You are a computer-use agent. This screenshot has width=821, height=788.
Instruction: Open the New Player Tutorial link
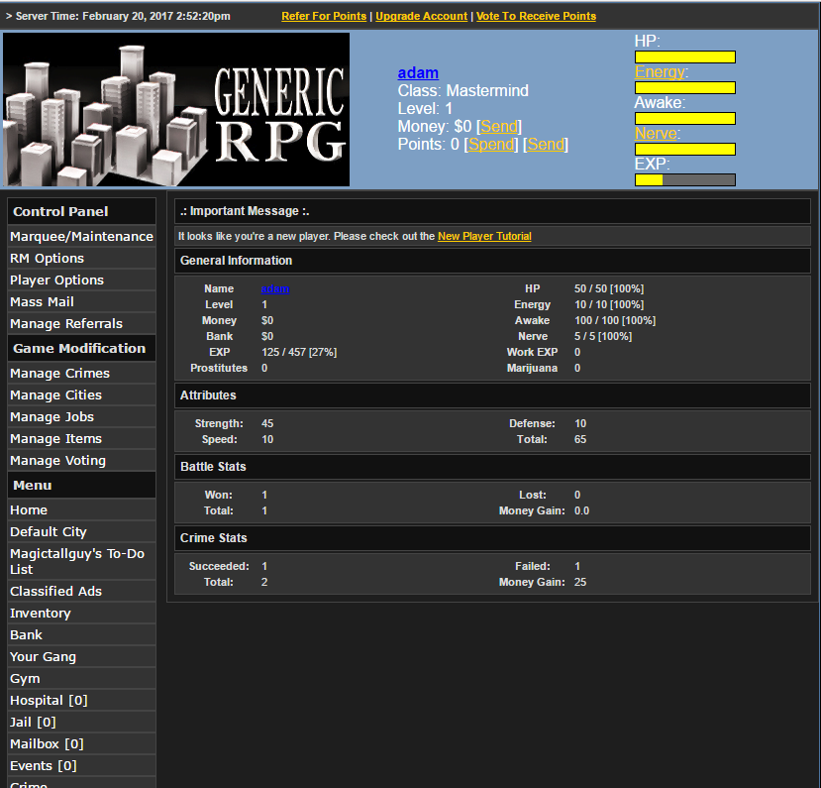coord(484,236)
